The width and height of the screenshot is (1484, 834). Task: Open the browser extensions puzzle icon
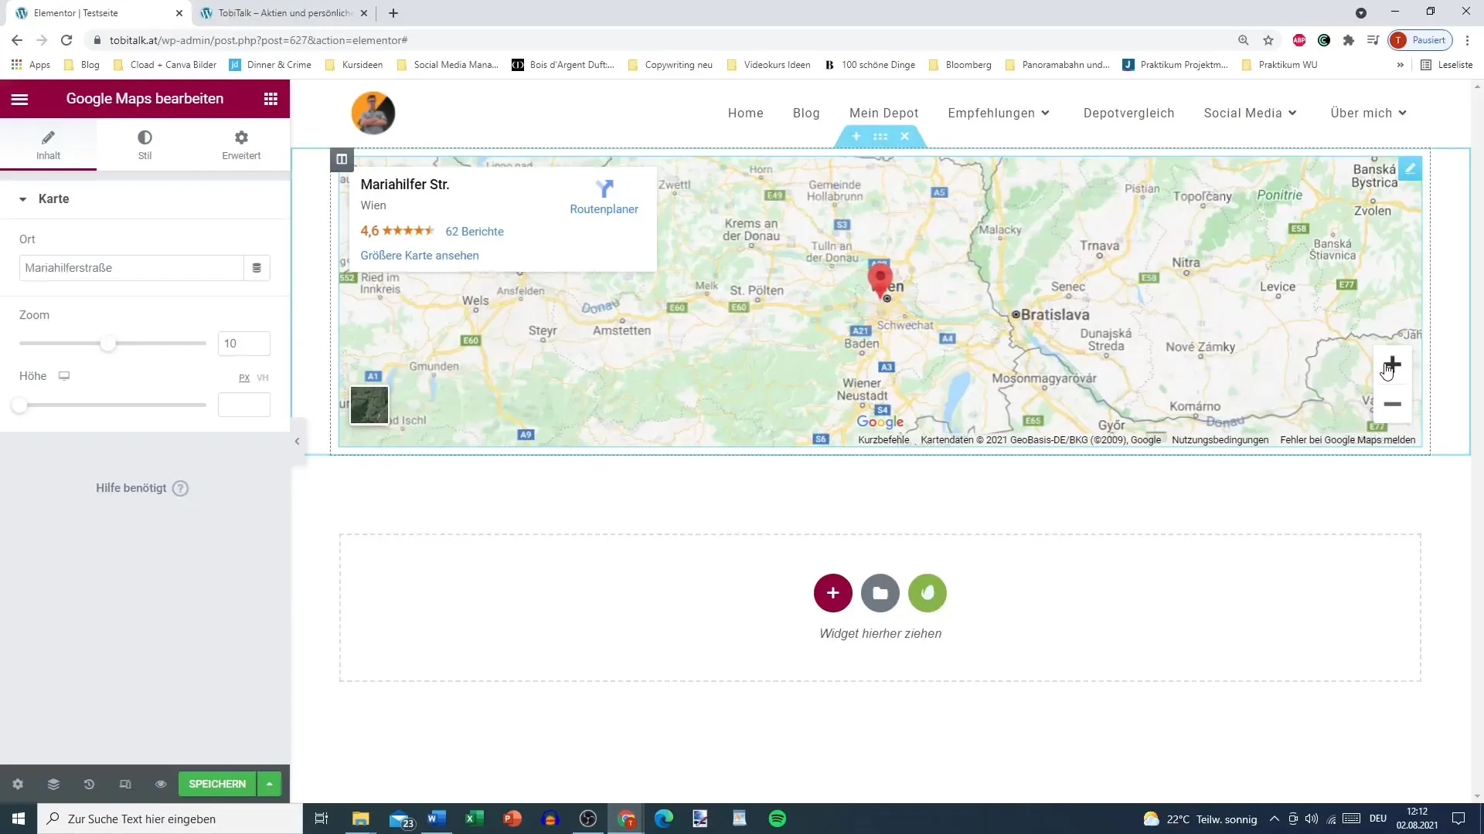1349,40
